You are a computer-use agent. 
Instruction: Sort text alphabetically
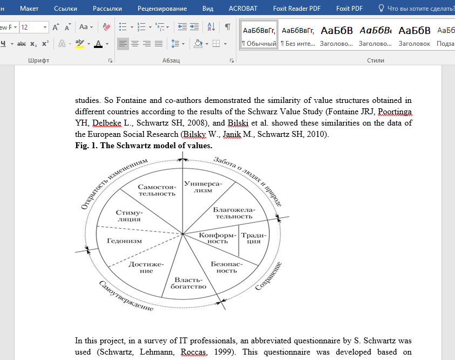pyautogui.click(x=211, y=27)
